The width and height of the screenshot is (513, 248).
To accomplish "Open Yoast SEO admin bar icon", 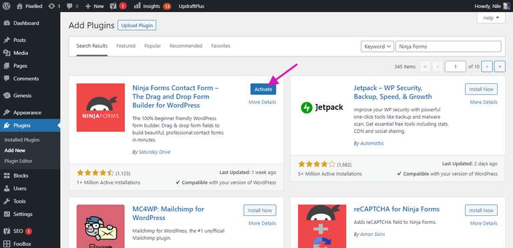I will (118, 6).
